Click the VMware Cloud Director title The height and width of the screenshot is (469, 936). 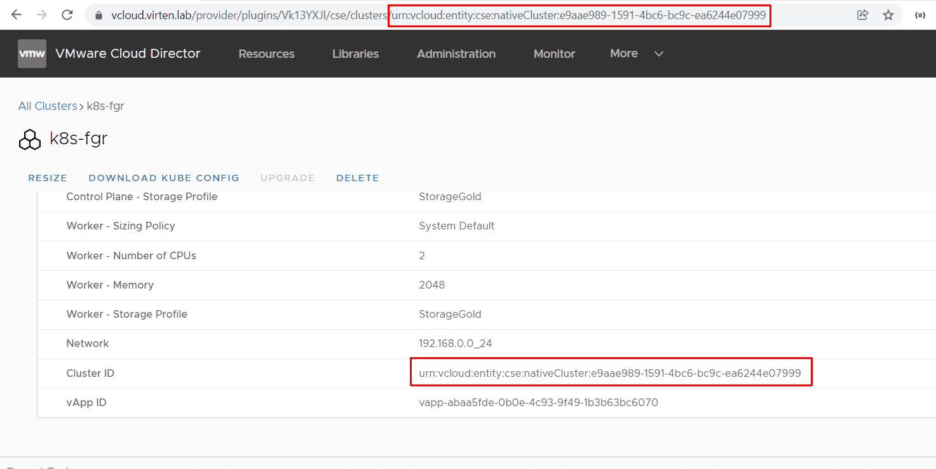pos(128,53)
